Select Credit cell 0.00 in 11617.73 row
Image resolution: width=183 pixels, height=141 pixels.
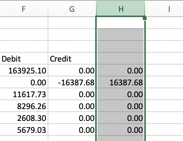[72, 94]
